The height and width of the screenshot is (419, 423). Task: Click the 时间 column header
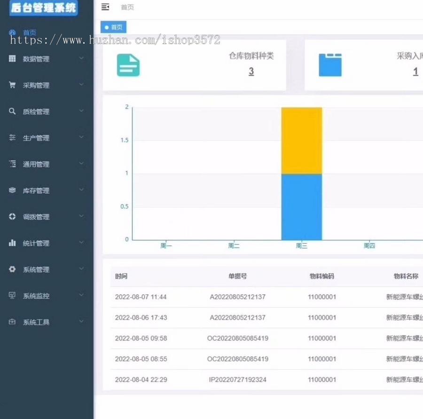[121, 276]
